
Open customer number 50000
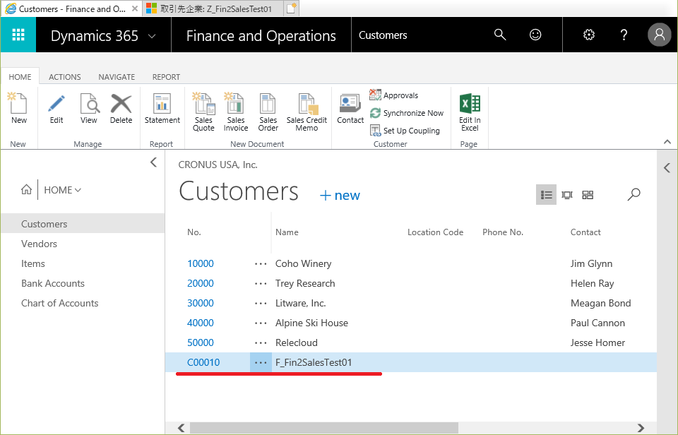(x=200, y=343)
